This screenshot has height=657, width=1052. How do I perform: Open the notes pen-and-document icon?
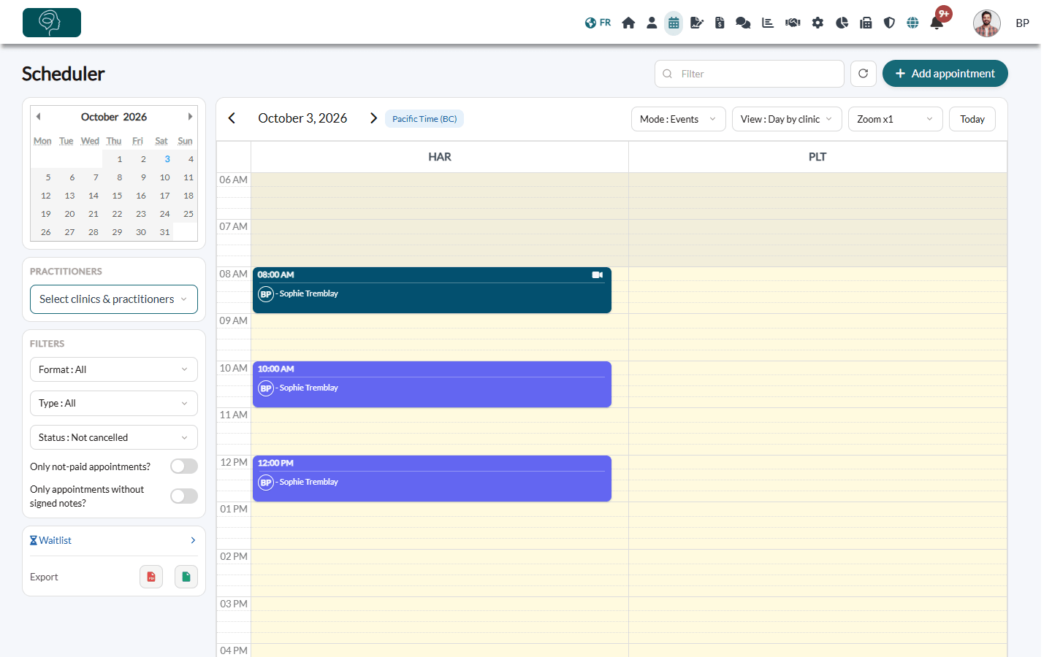pos(697,23)
